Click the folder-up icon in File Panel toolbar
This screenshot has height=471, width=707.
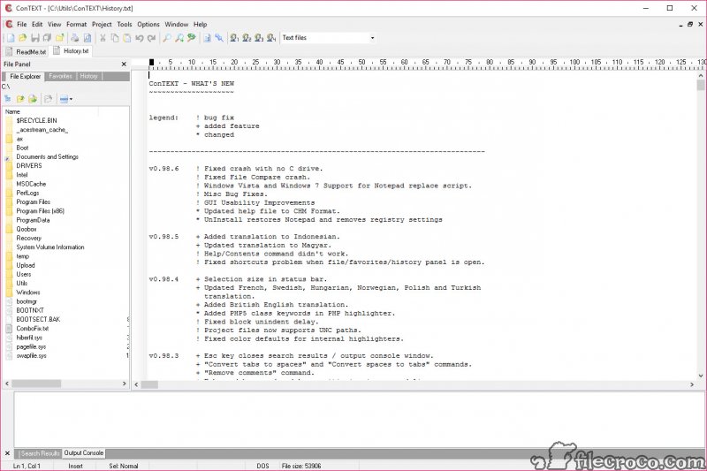click(20, 99)
